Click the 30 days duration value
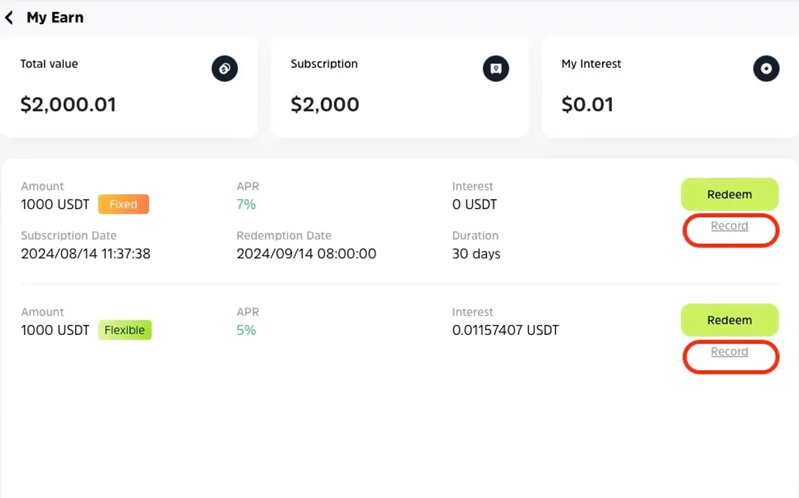 pos(476,254)
